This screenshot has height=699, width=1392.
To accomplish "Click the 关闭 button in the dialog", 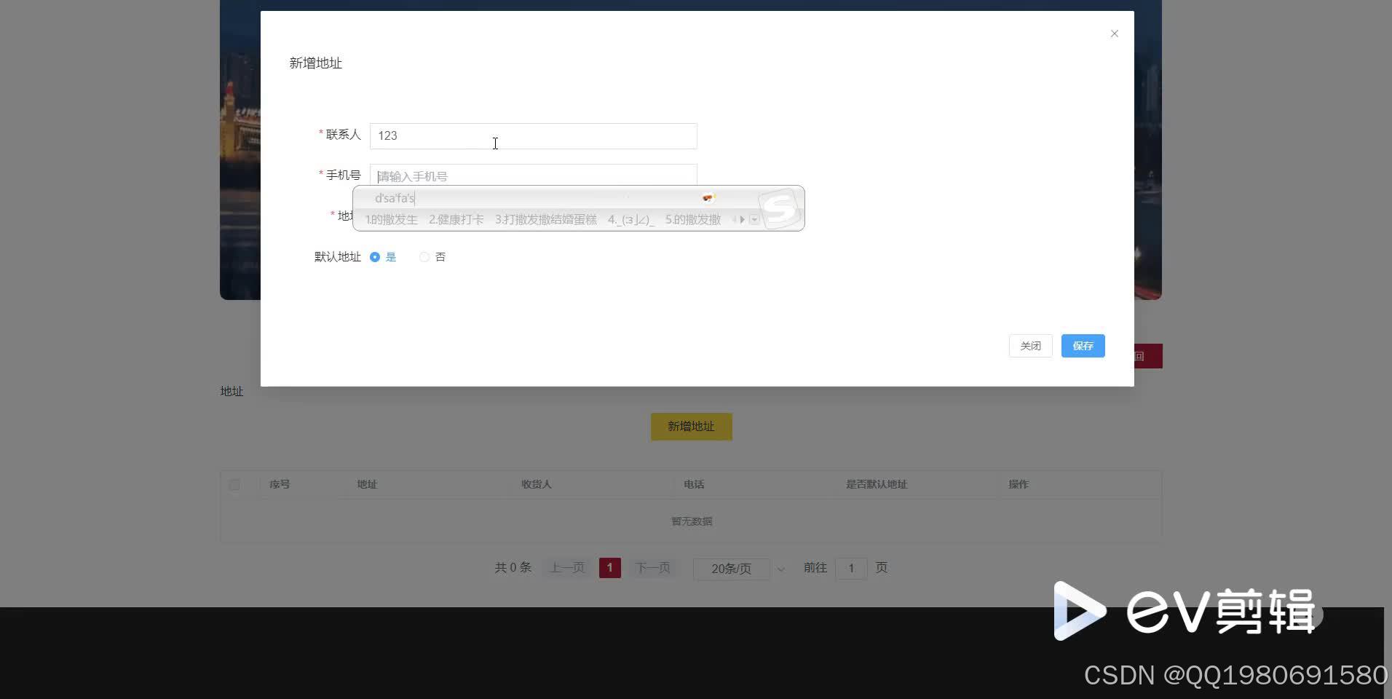I will click(x=1030, y=346).
